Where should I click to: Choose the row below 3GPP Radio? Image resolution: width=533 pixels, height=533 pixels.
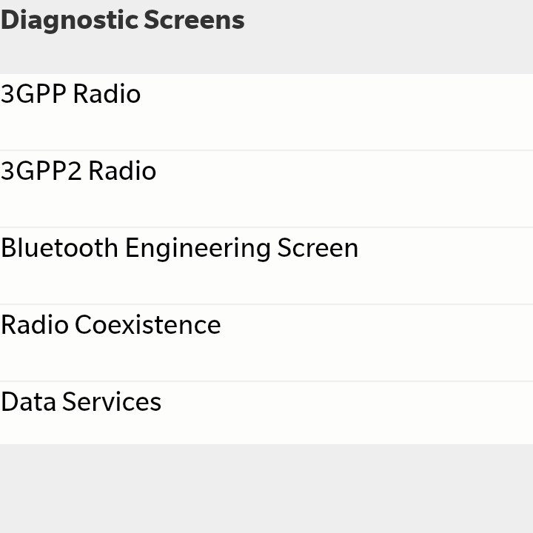pos(266,189)
